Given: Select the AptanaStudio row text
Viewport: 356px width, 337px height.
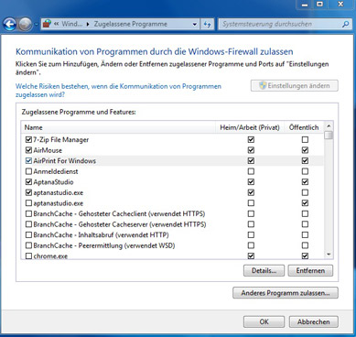Looking at the screenshot, I should coord(53,182).
